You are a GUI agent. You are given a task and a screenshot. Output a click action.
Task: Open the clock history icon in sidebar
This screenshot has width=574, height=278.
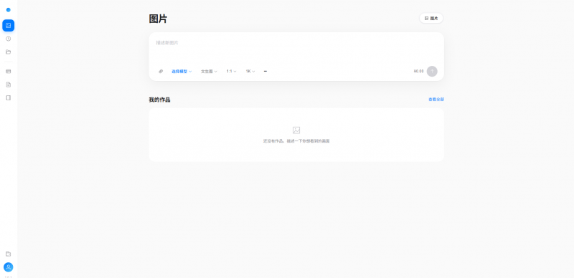pos(9,39)
